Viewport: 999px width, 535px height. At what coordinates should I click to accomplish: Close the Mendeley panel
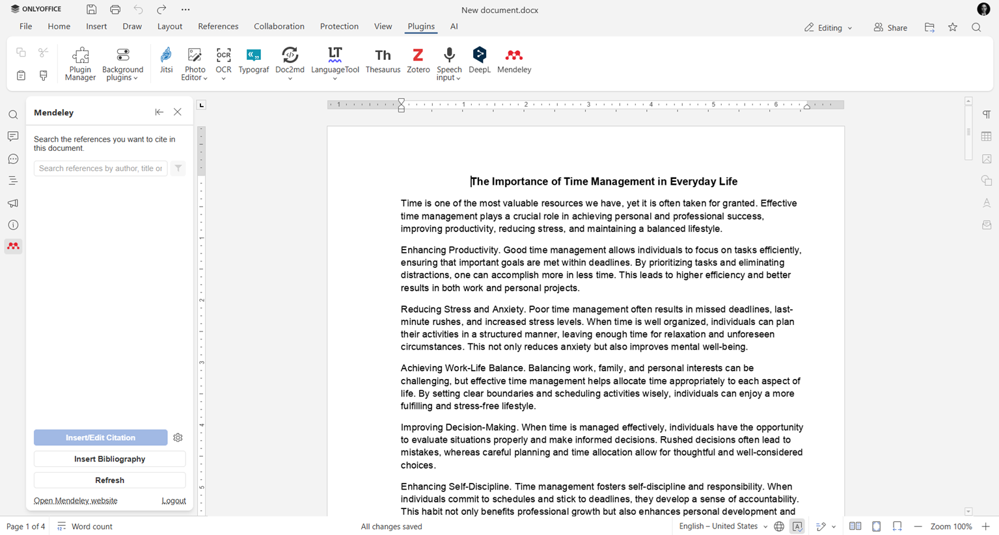point(178,112)
